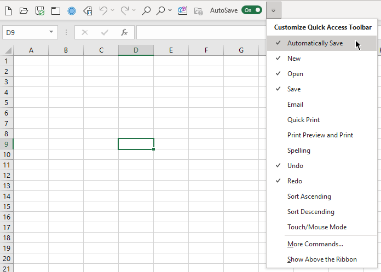Select column A header

[x=31, y=50]
